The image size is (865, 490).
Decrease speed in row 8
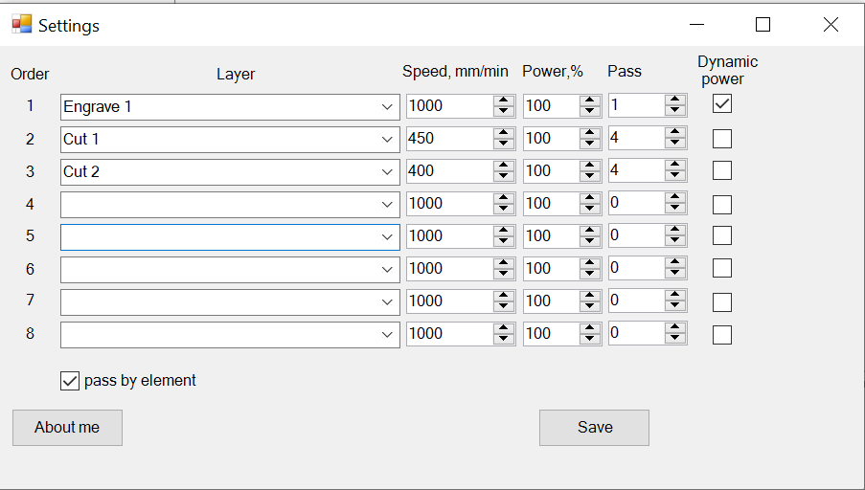tap(504, 340)
